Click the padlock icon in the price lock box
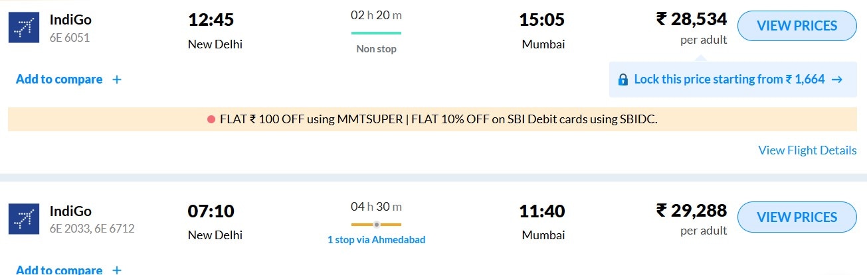 623,80
